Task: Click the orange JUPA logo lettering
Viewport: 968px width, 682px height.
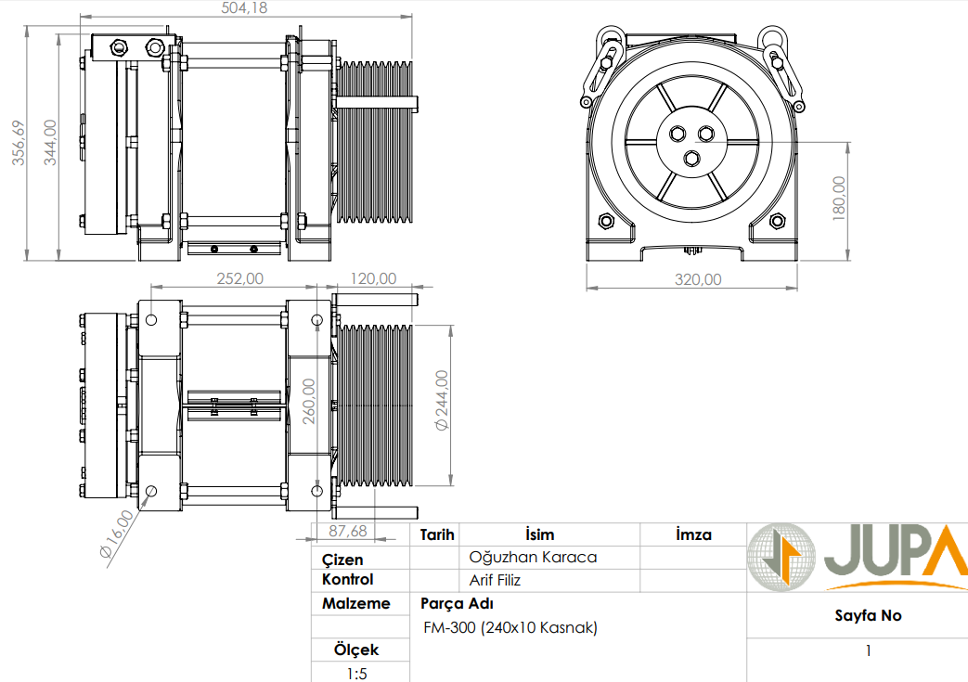Action: click(x=893, y=555)
